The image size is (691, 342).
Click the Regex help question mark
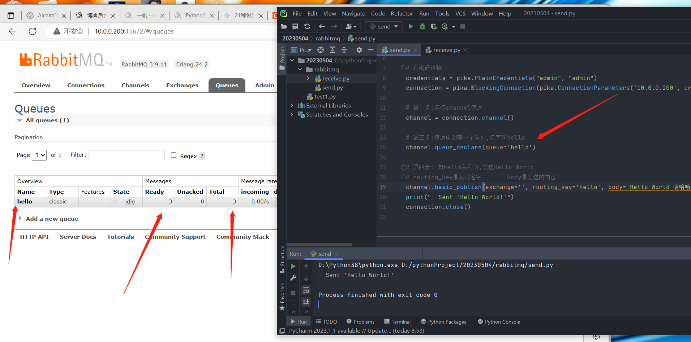pos(202,156)
